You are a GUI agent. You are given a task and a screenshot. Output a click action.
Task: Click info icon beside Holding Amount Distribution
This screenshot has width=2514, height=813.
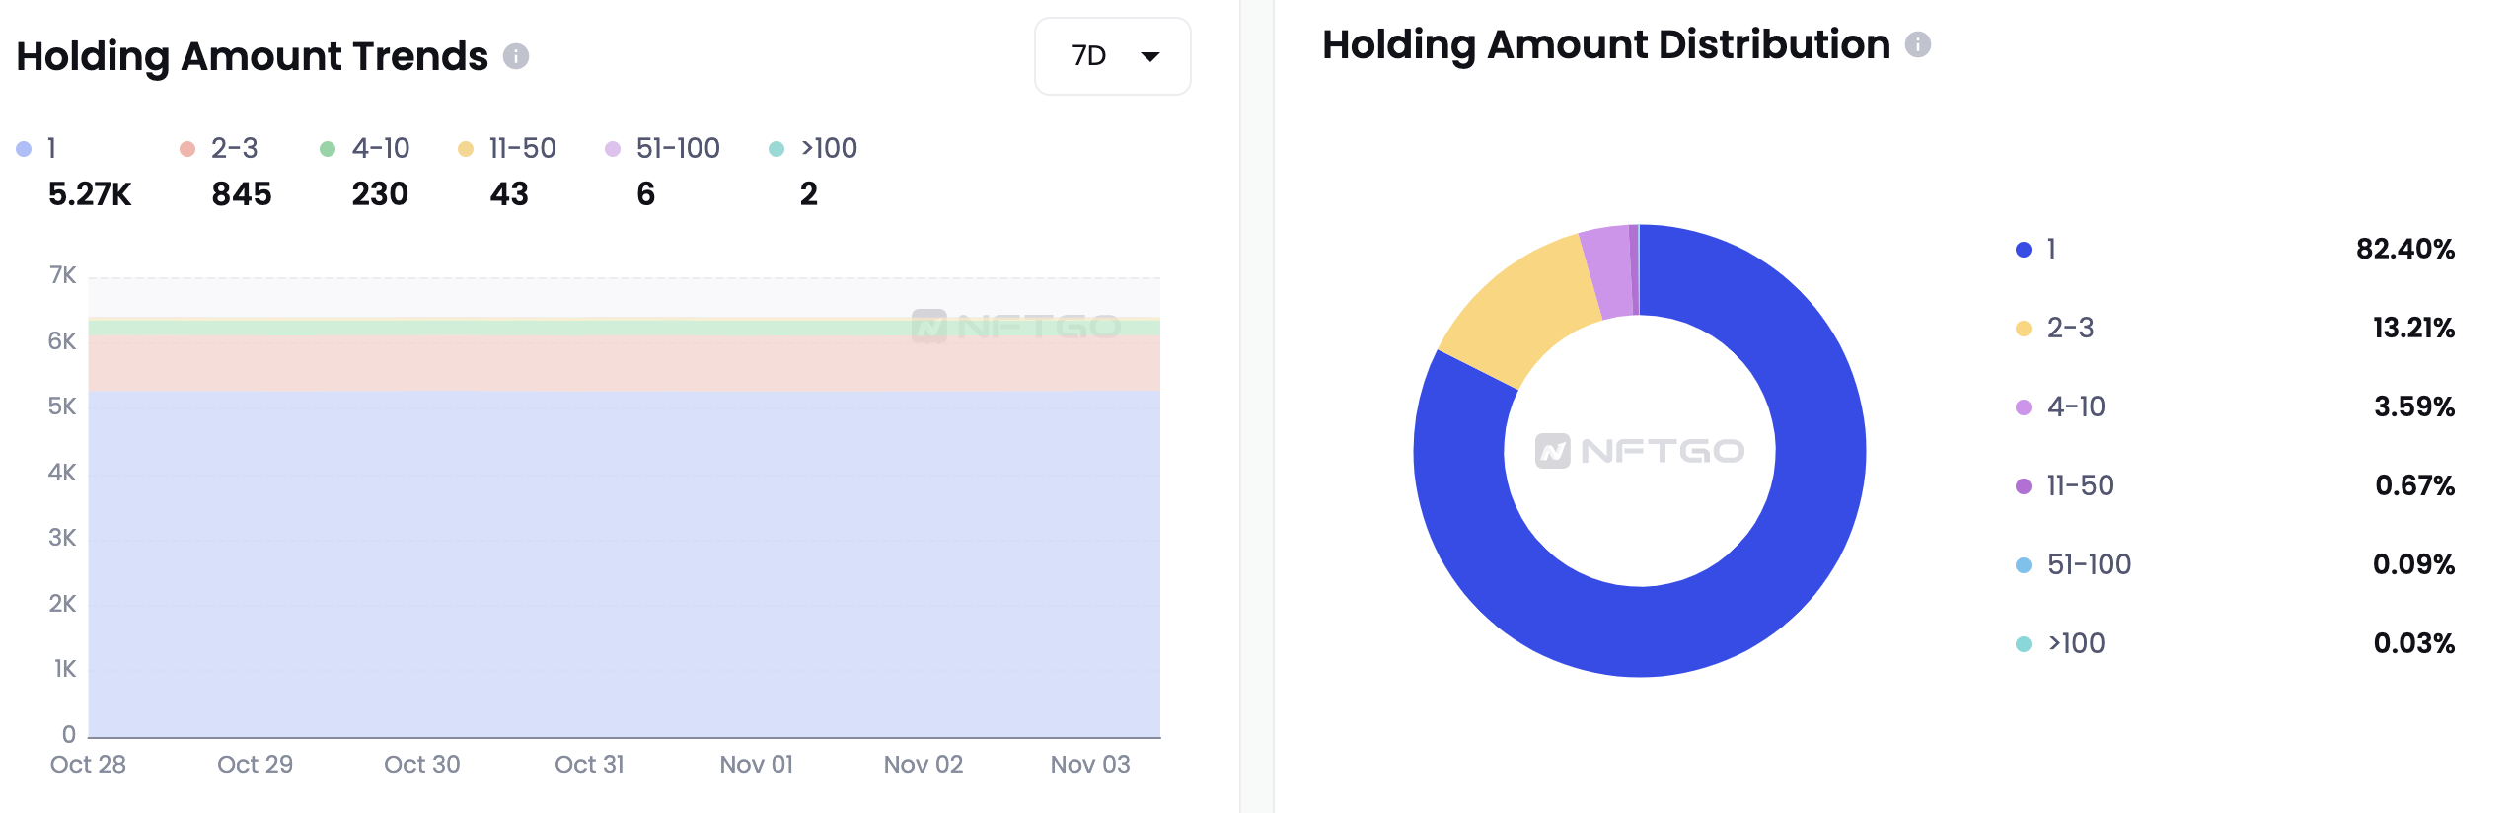1917,44
